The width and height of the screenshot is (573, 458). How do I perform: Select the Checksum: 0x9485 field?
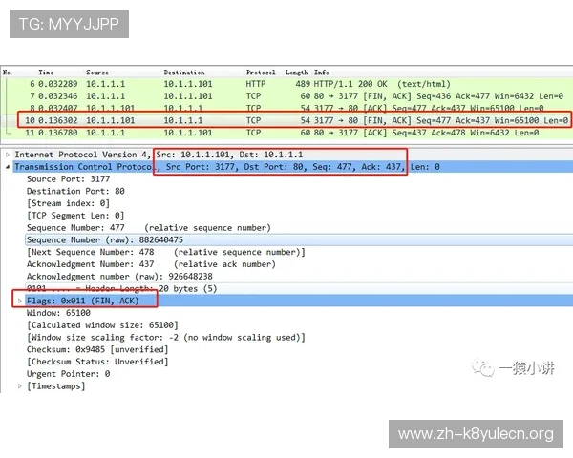97,350
